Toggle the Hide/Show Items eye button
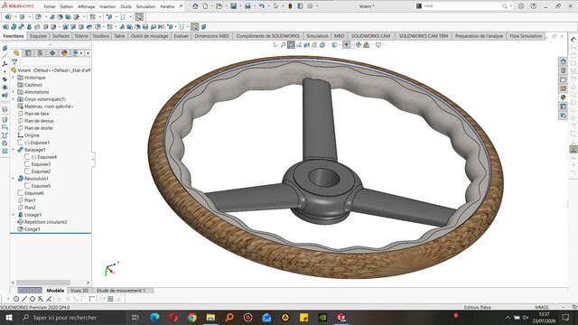Screen dimensions: 578x325 [346, 45]
